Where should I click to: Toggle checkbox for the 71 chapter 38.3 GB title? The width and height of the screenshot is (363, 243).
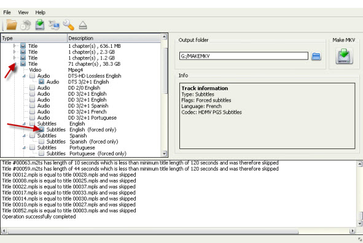point(23,64)
